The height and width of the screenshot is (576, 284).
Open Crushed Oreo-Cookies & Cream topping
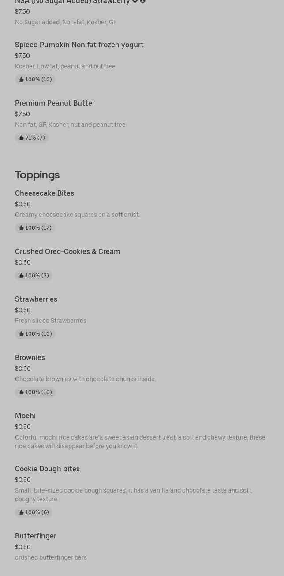click(x=67, y=251)
